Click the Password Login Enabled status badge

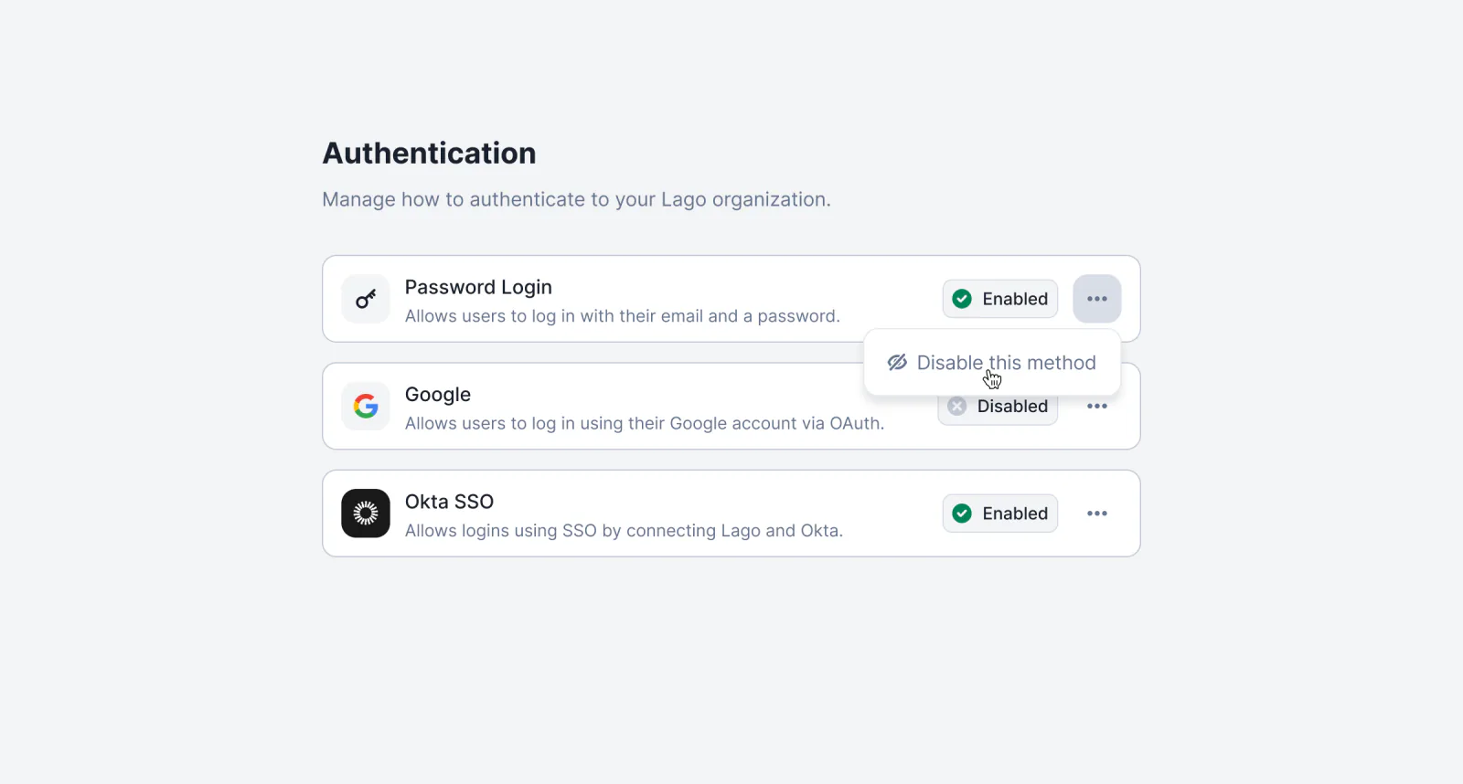click(1000, 299)
